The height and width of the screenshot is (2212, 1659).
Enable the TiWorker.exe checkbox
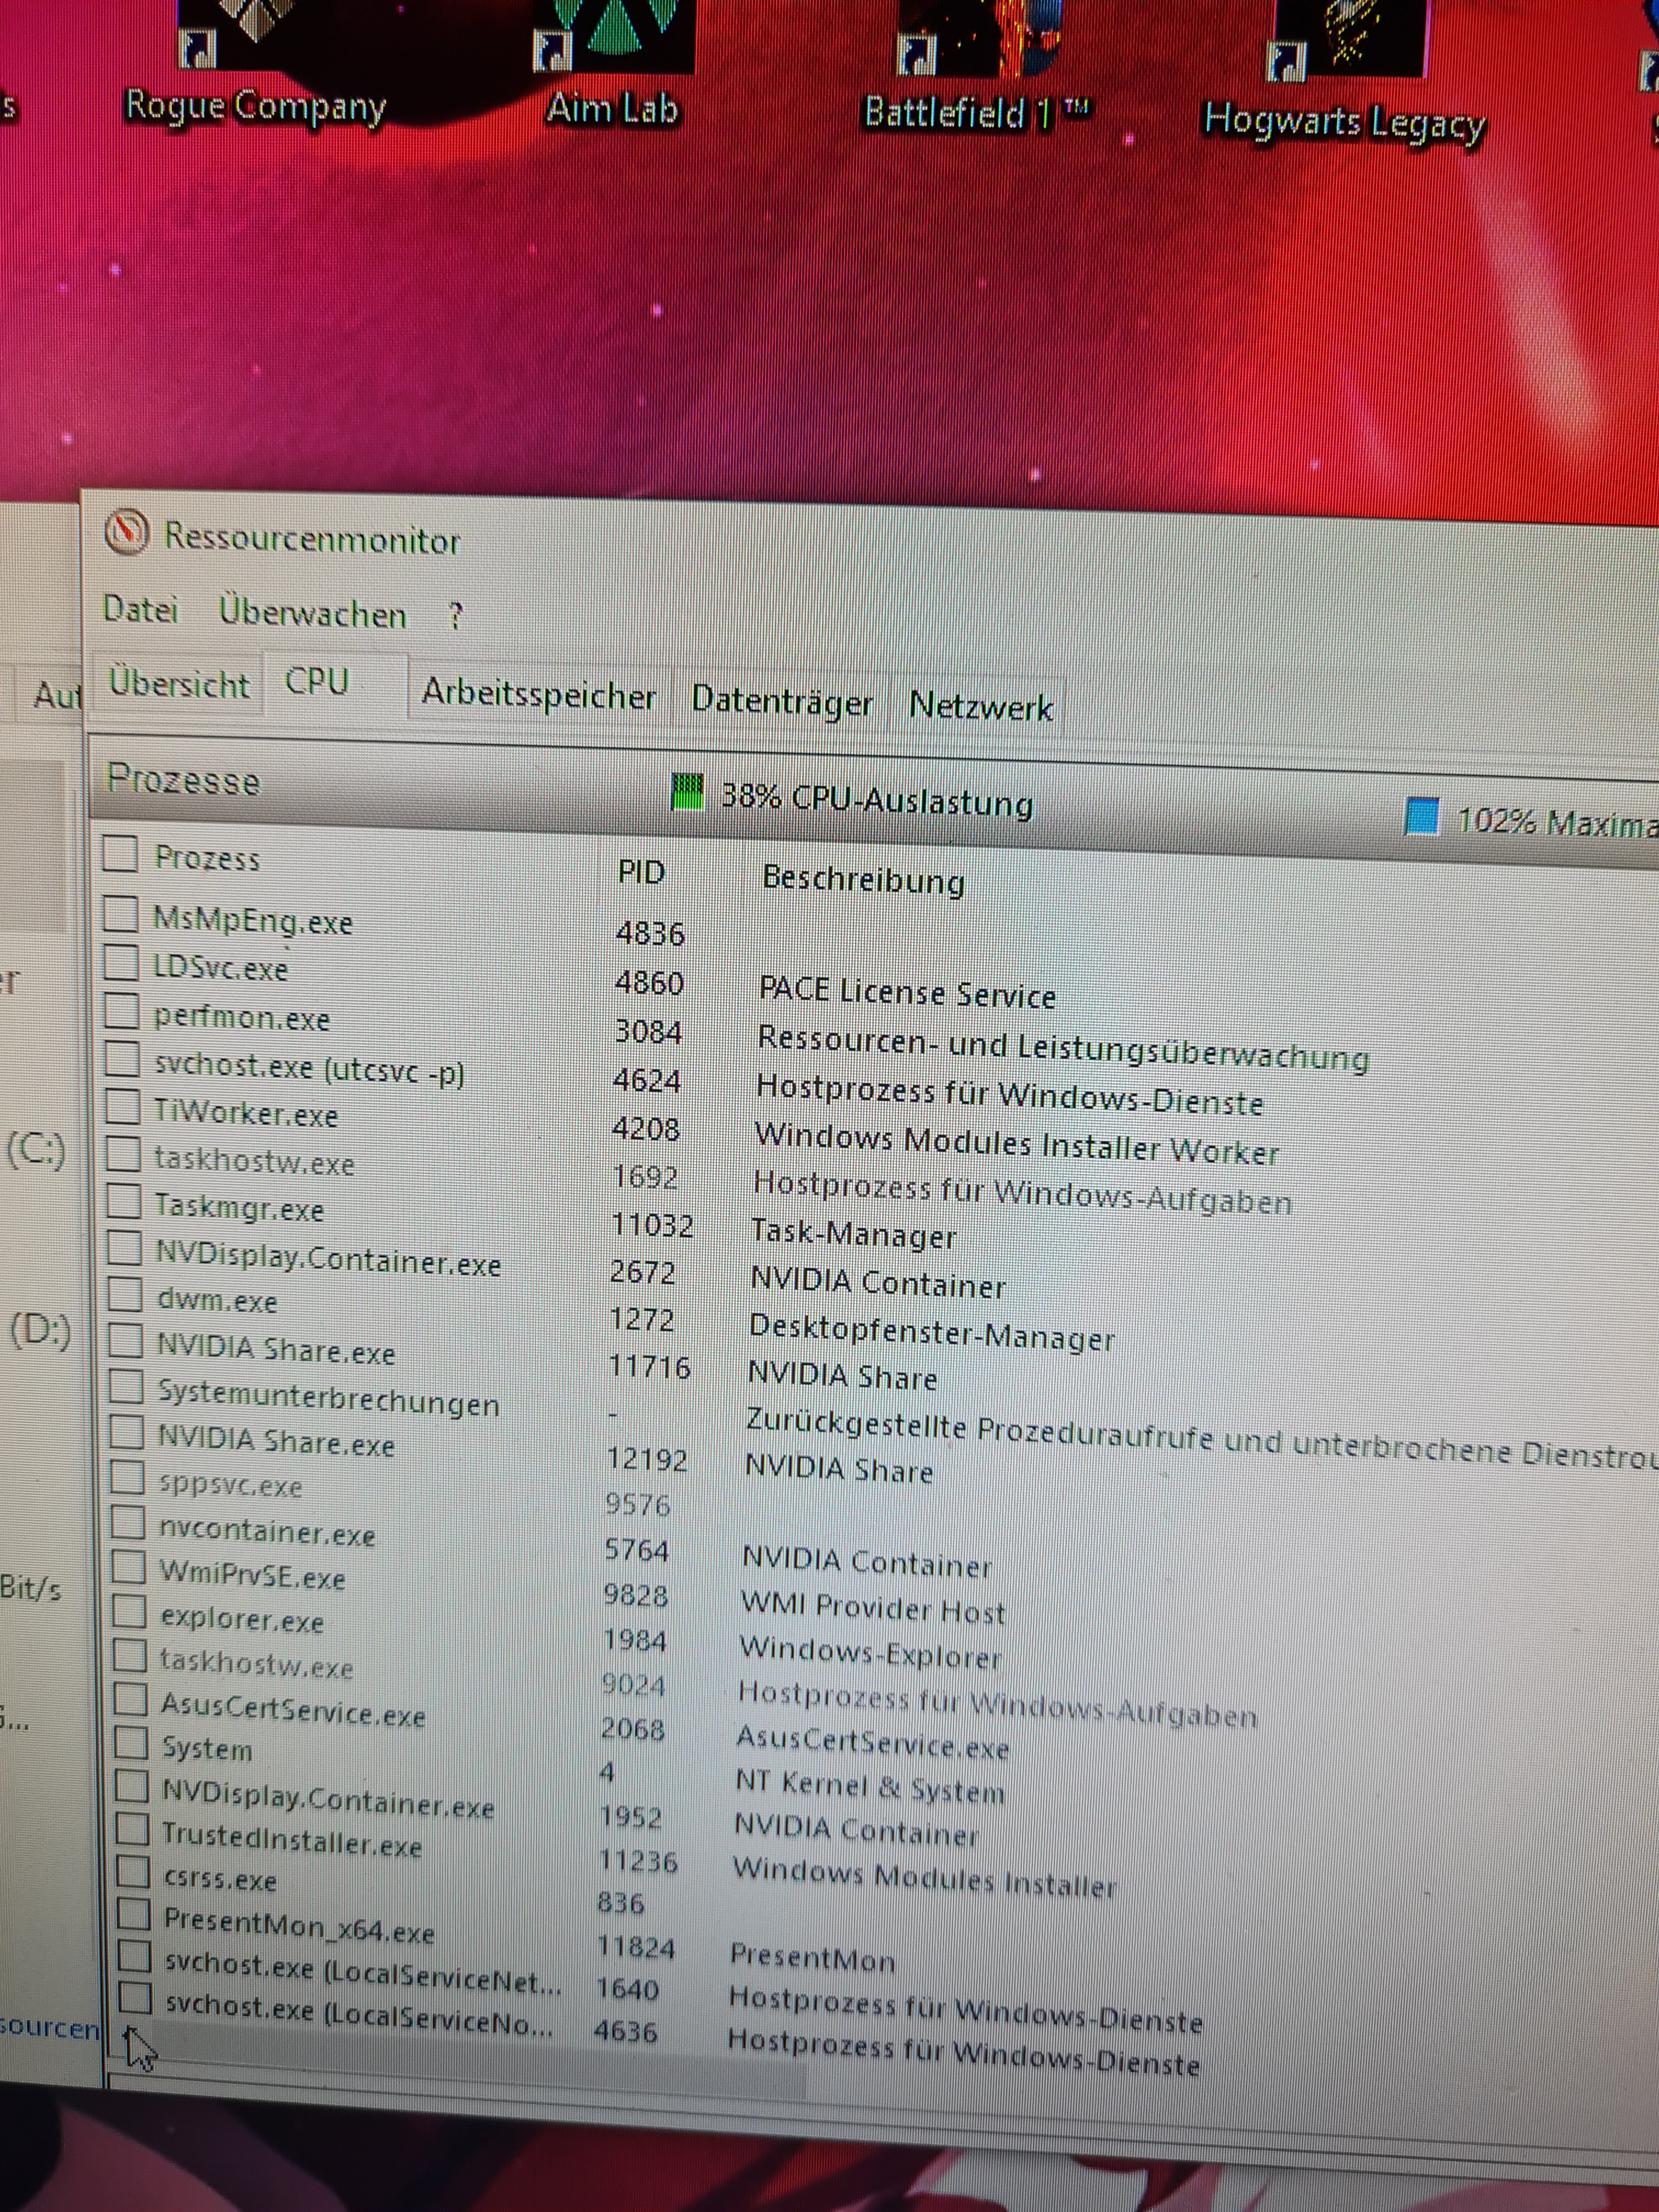(123, 1106)
